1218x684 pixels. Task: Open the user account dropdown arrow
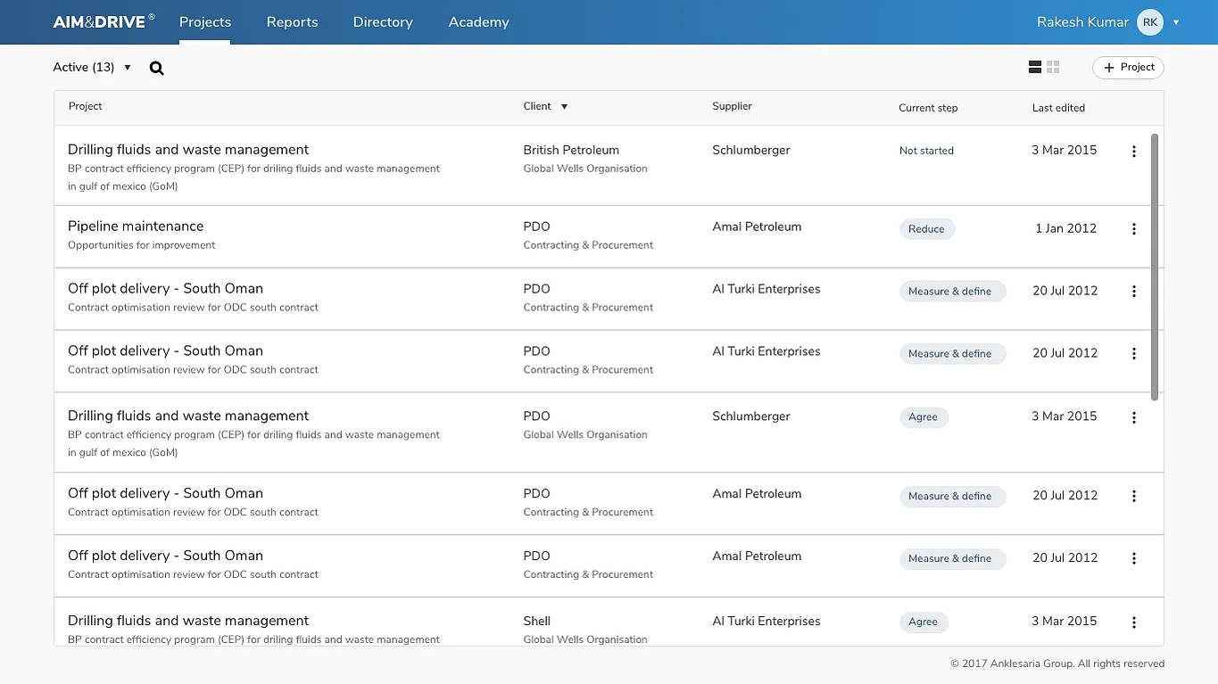1176,22
